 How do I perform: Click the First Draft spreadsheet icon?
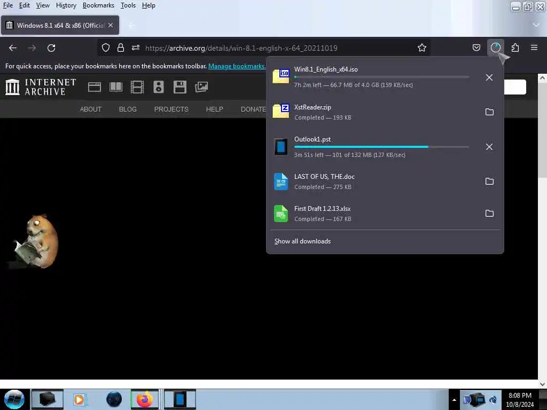tap(281, 214)
